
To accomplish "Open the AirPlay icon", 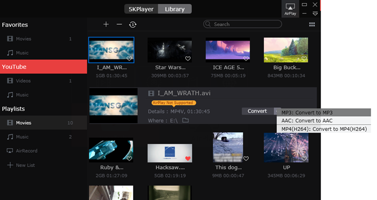I will point(290,9).
